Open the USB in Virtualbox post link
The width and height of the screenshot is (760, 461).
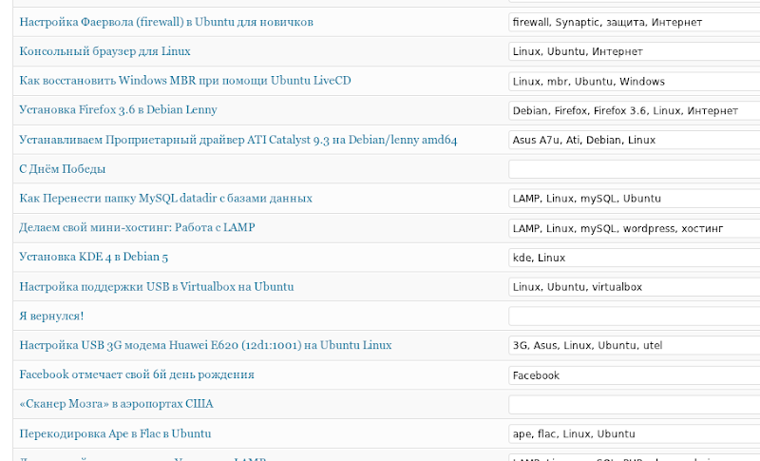[x=157, y=286]
